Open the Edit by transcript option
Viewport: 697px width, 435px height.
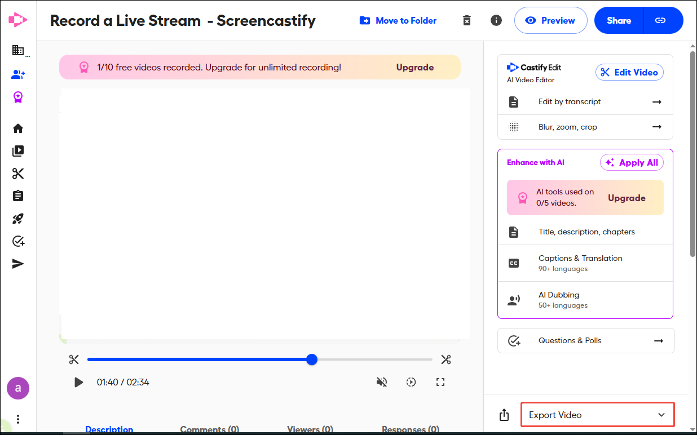click(585, 102)
